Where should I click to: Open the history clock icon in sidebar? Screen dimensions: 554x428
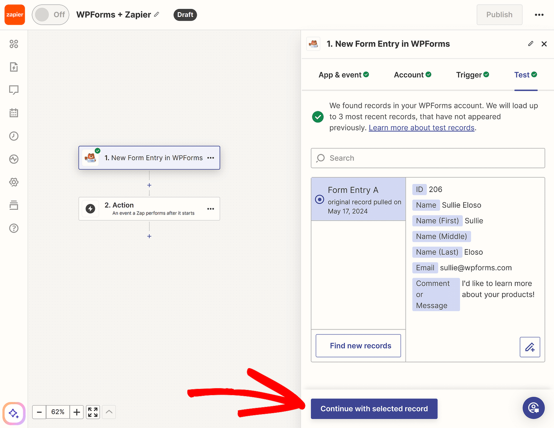14,136
